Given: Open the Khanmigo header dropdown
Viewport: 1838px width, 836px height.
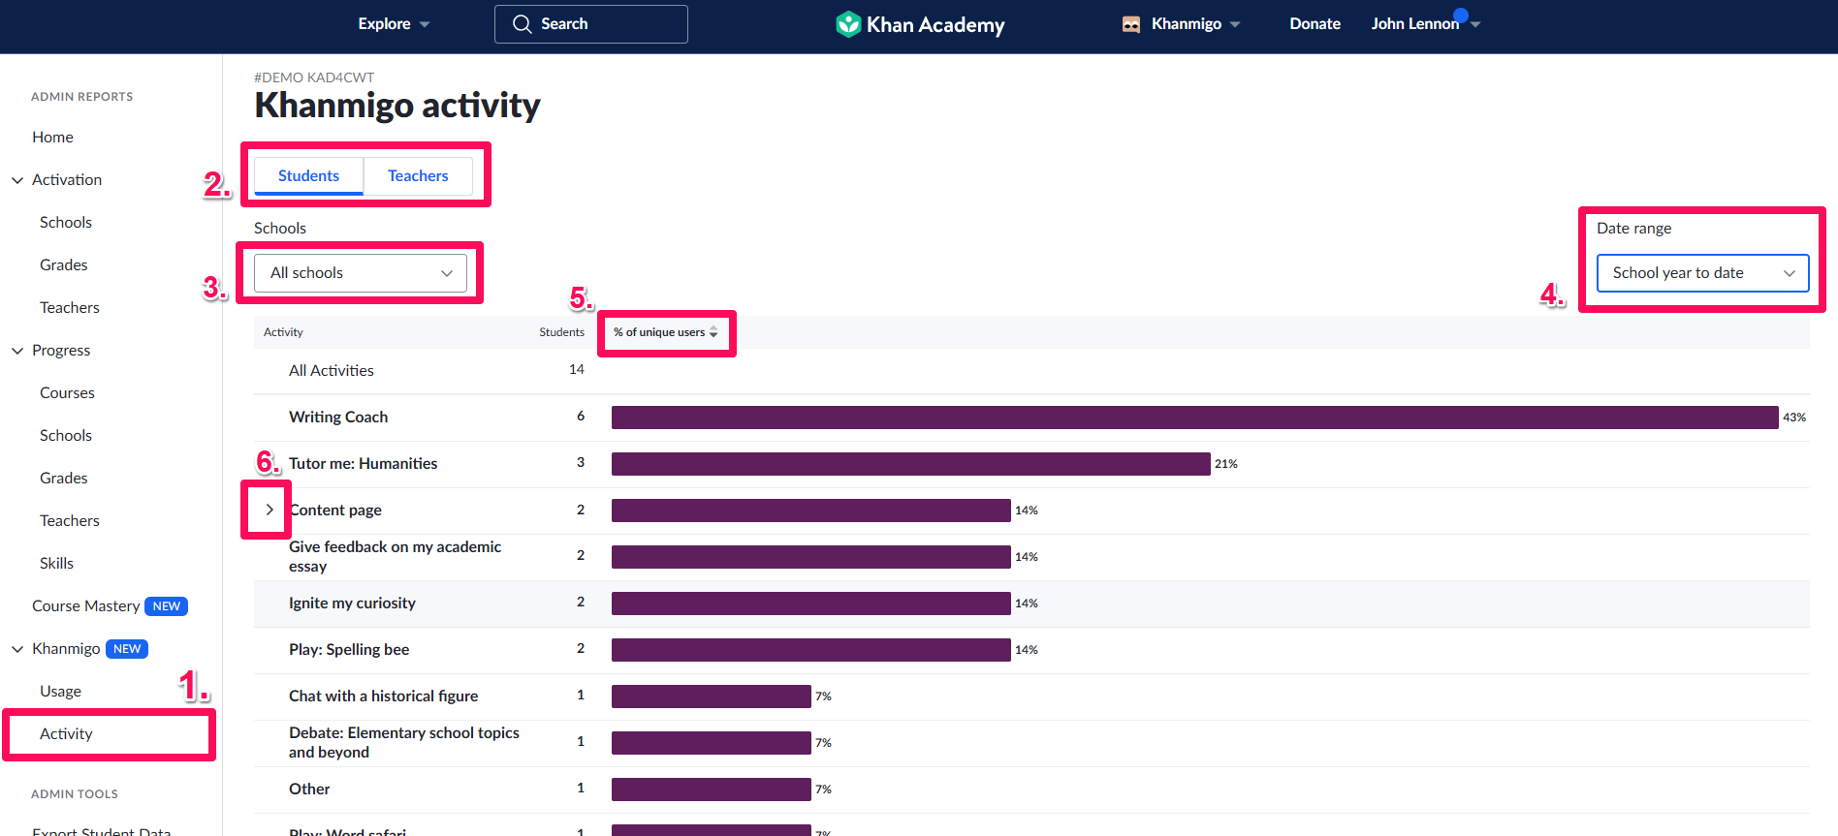Looking at the screenshot, I should [1181, 24].
